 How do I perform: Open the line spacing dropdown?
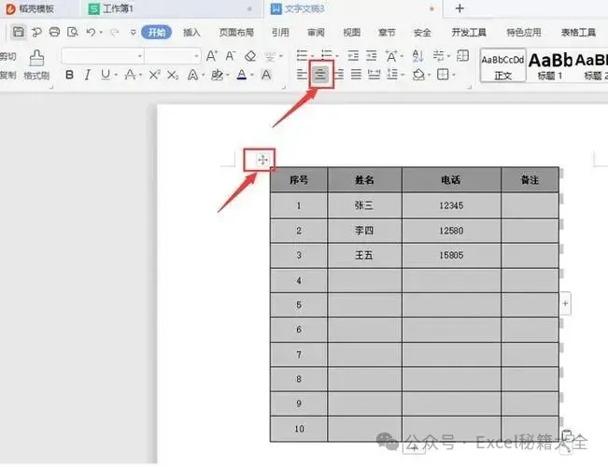(x=403, y=74)
